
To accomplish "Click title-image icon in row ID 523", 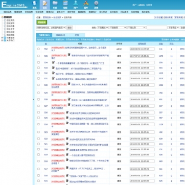I will (67, 131).
